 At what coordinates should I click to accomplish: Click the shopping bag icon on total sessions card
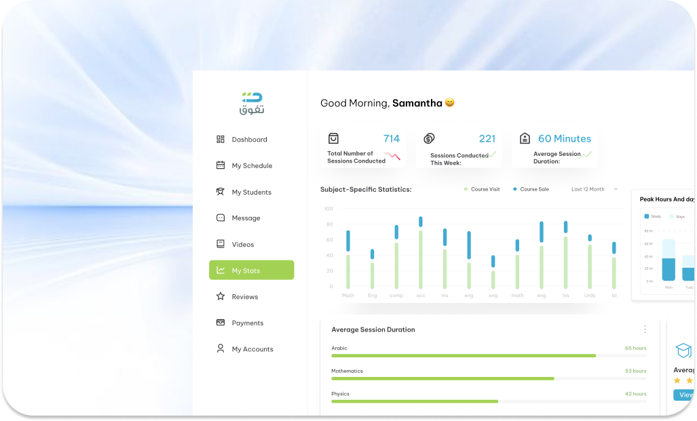click(333, 138)
